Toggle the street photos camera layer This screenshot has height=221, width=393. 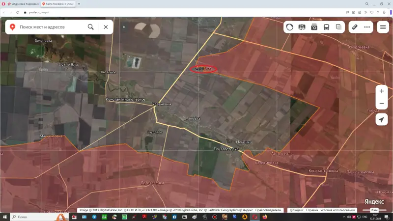[314, 27]
